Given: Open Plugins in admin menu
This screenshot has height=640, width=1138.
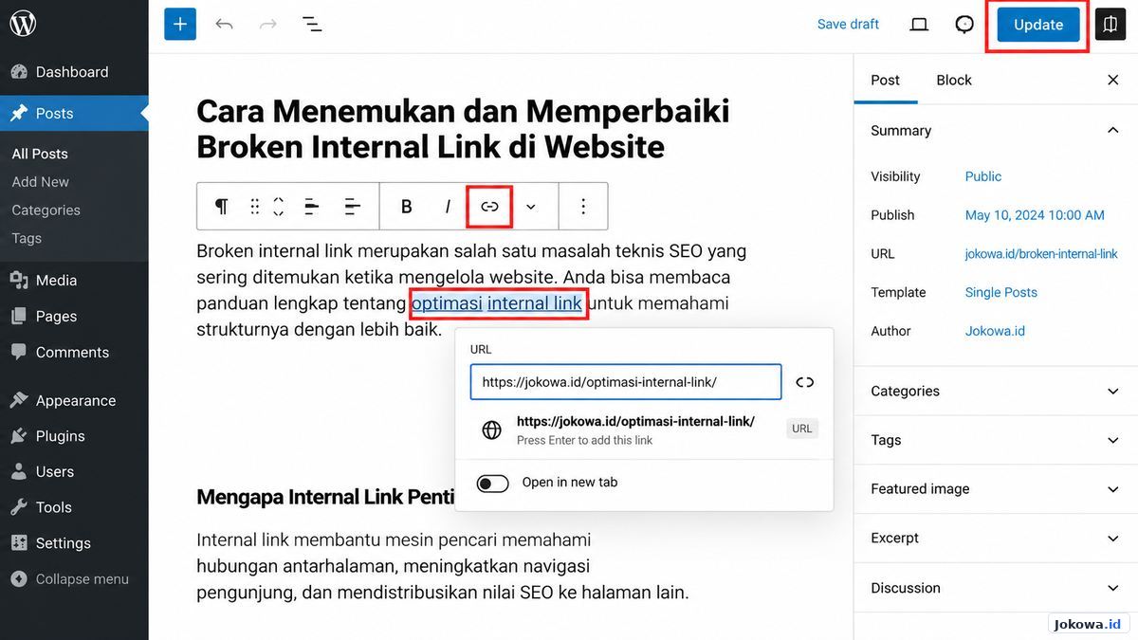Looking at the screenshot, I should [74, 436].
